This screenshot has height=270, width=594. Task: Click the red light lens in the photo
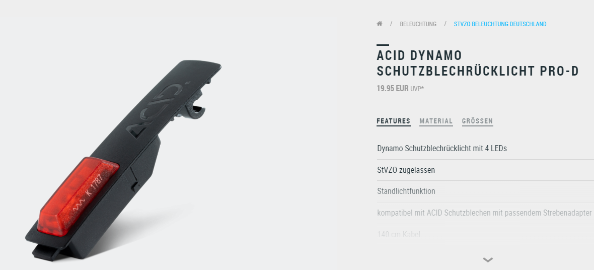point(78,195)
